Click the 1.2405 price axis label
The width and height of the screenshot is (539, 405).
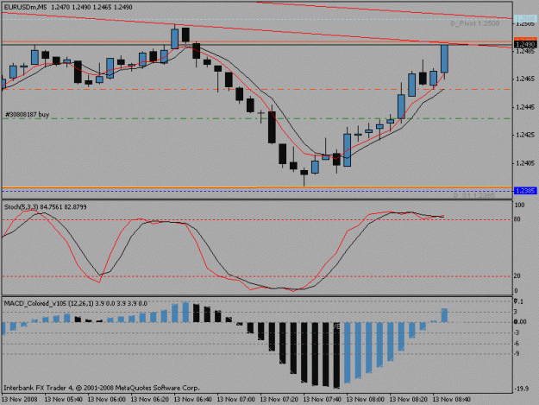click(x=525, y=163)
